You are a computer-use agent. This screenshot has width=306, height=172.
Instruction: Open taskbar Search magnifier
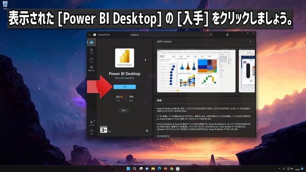pos(135,169)
